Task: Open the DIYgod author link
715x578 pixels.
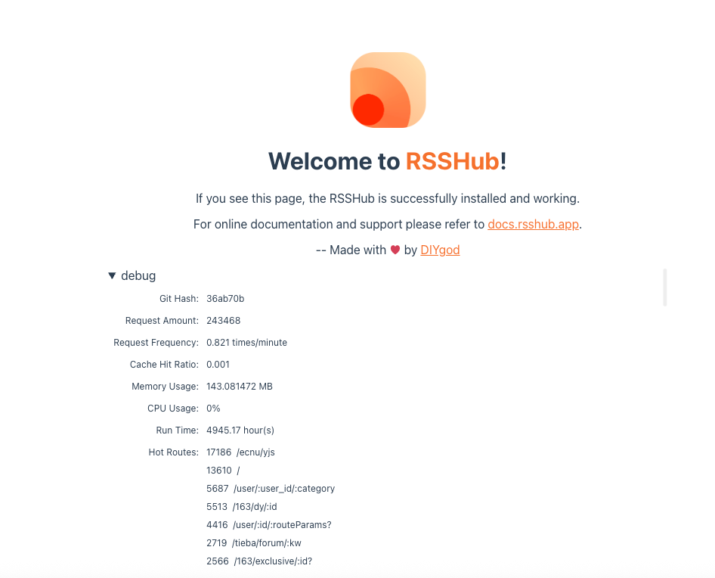Action: pyautogui.click(x=440, y=250)
